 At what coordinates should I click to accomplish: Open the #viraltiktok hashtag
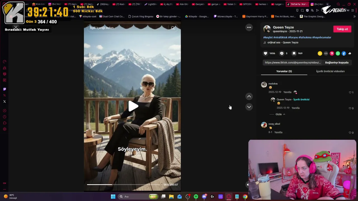point(280,37)
